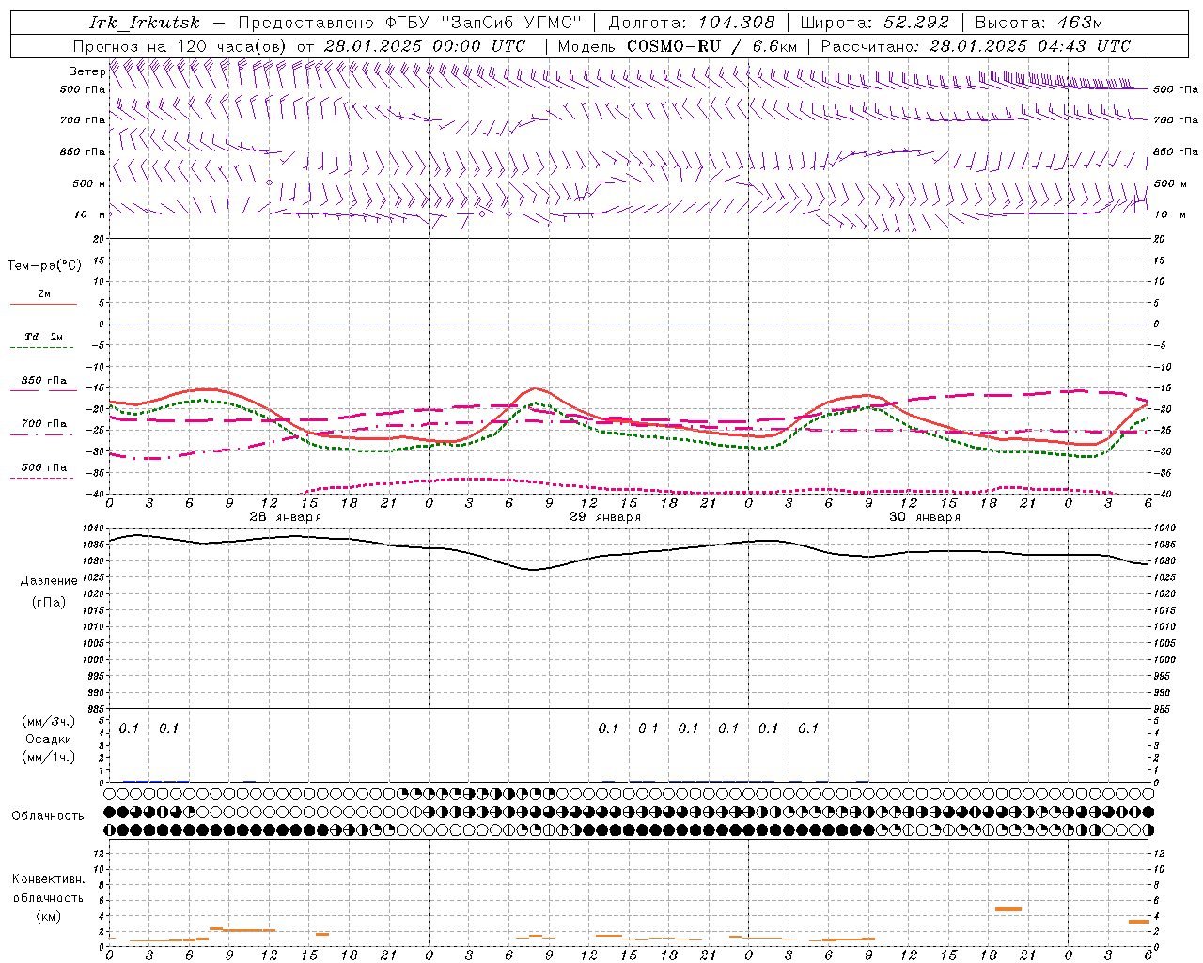Click the longitude value "Долгота: 104.308"
Viewport: 1203px width, 963px height.
coord(692,23)
